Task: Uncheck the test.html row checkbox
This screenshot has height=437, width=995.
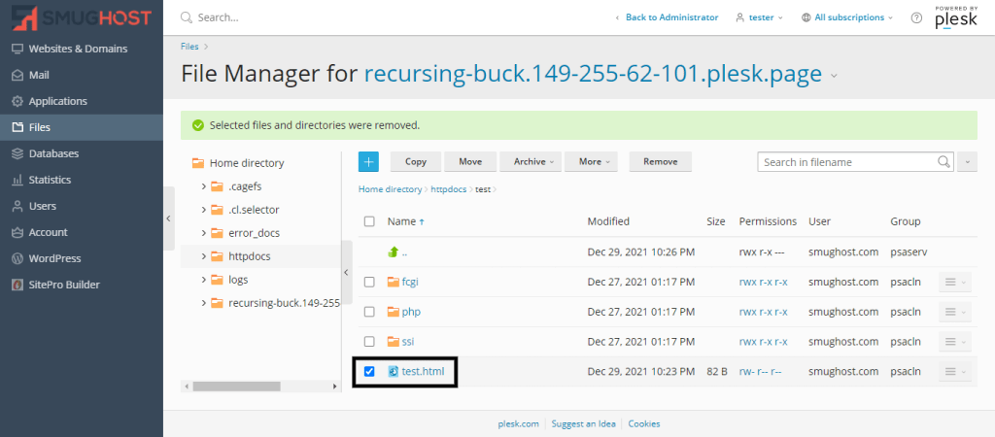Action: click(369, 372)
